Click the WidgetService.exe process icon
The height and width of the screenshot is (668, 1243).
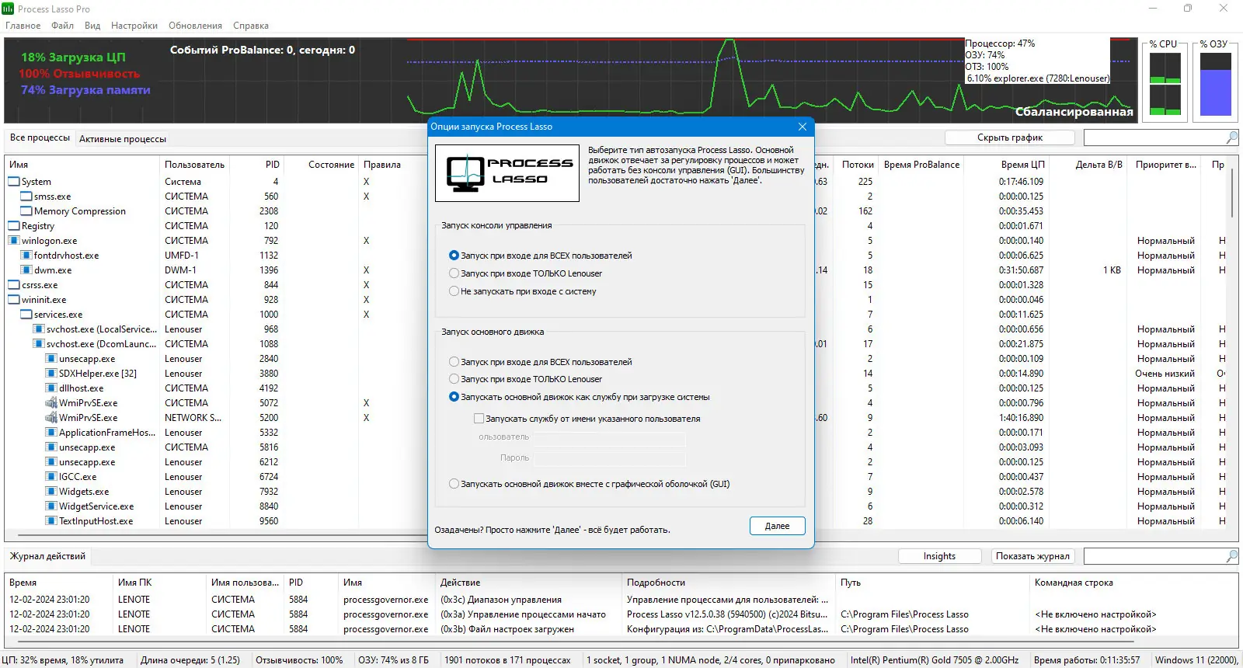51,506
